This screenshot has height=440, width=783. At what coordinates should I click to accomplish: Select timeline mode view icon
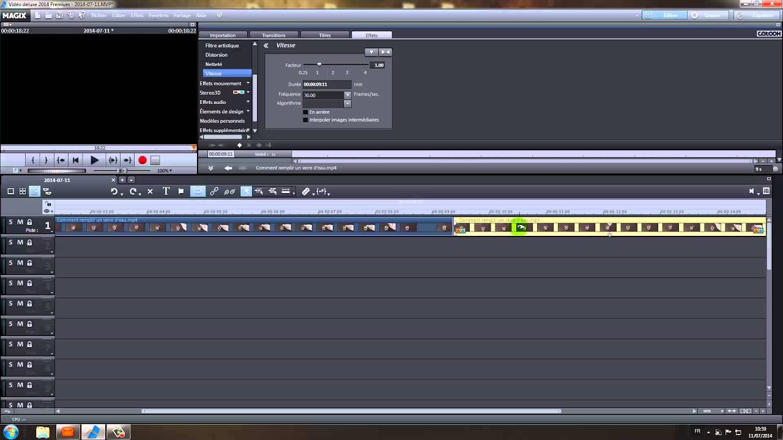point(34,191)
